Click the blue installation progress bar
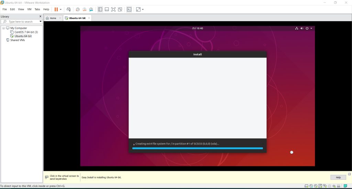The width and height of the screenshot is (352, 189). tap(198, 148)
